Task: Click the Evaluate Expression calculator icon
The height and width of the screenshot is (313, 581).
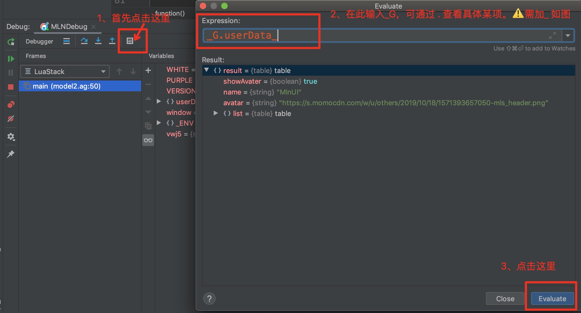Action: [130, 41]
